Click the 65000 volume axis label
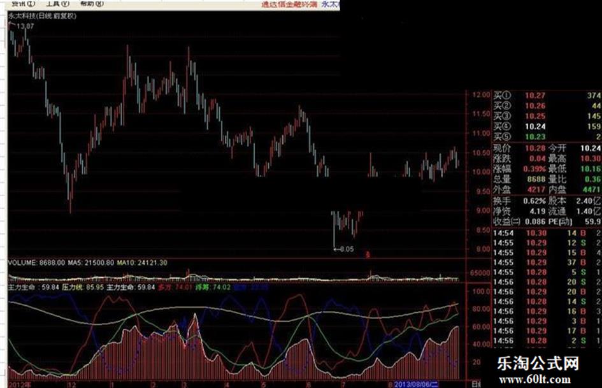This screenshot has height=388, width=602. [480, 273]
